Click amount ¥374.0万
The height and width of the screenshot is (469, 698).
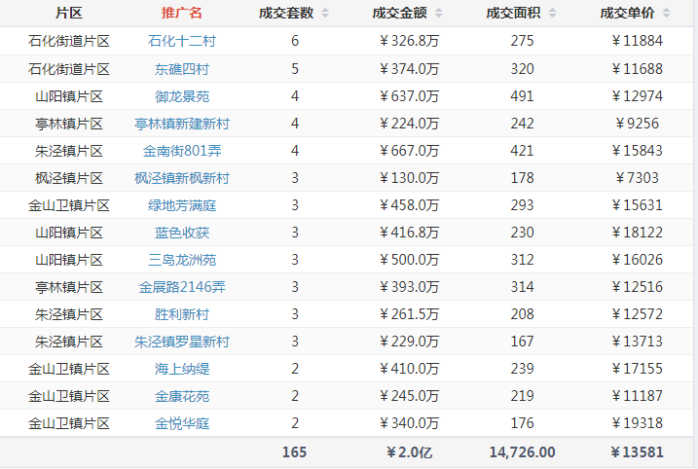pyautogui.click(x=409, y=69)
